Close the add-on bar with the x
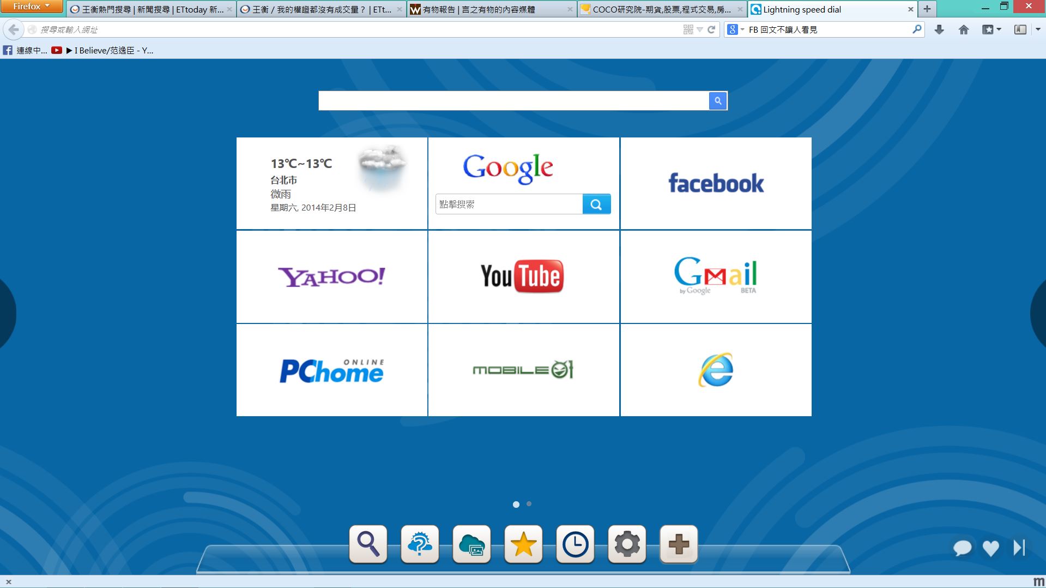The width and height of the screenshot is (1046, 588). tap(8, 582)
